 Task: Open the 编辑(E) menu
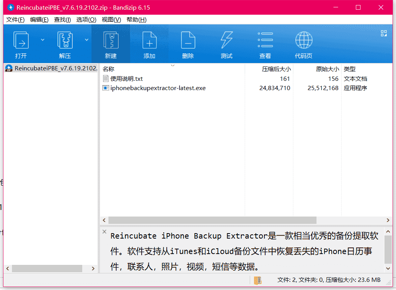tap(39, 19)
